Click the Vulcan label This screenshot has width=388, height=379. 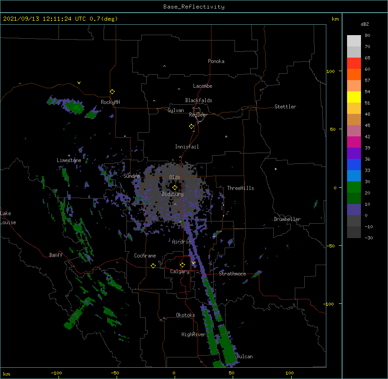point(244,356)
